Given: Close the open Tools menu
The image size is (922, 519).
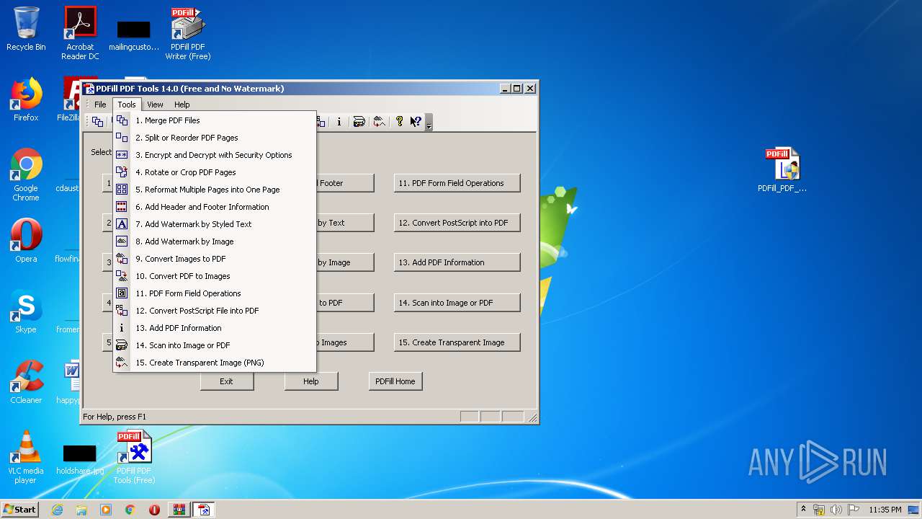Looking at the screenshot, I should click(x=127, y=105).
